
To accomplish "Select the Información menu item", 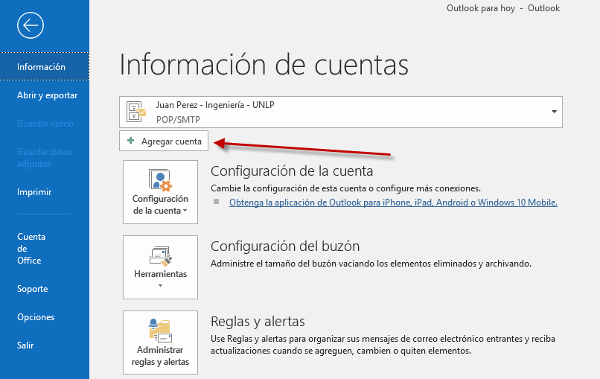I will click(45, 66).
